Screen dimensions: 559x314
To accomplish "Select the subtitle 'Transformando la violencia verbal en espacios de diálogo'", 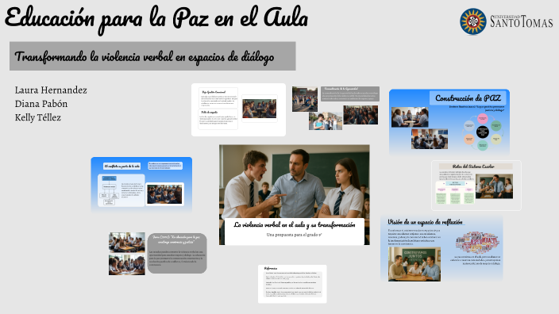I will [145, 57].
